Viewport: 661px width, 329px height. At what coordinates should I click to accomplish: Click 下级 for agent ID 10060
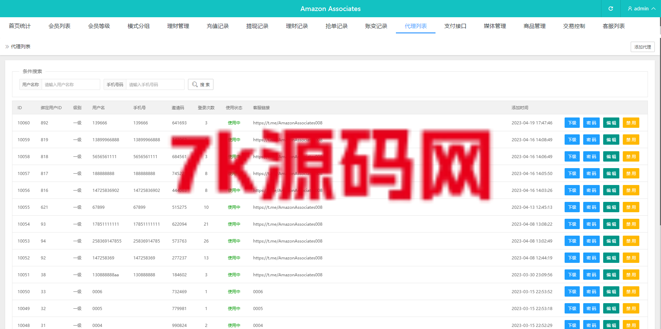point(572,123)
